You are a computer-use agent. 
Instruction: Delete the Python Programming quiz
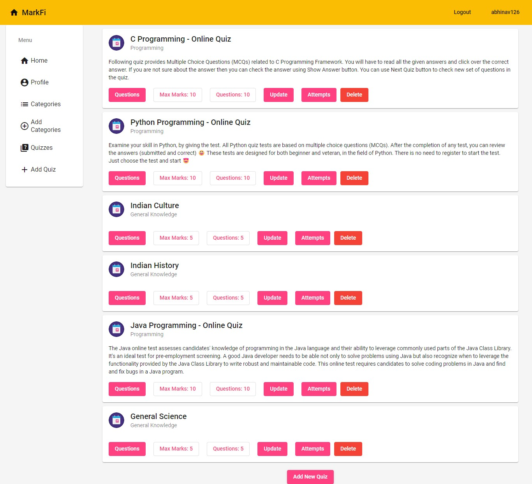pyautogui.click(x=354, y=178)
